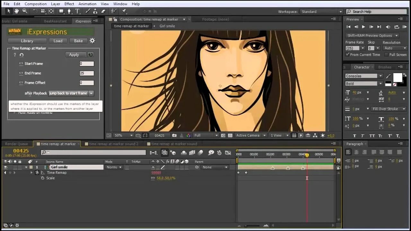Screen dimensions: 411x231
Task: Click the white fill color swatch
Action: coord(398,78)
